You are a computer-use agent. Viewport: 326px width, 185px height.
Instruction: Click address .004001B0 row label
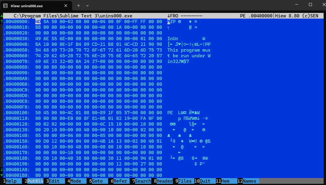[x=17, y=175]
